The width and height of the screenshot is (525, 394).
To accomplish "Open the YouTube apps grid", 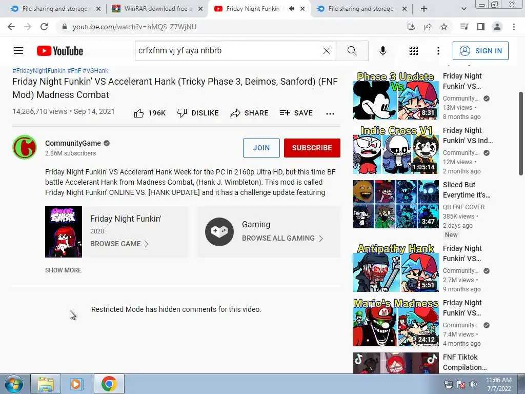I will (414, 51).
